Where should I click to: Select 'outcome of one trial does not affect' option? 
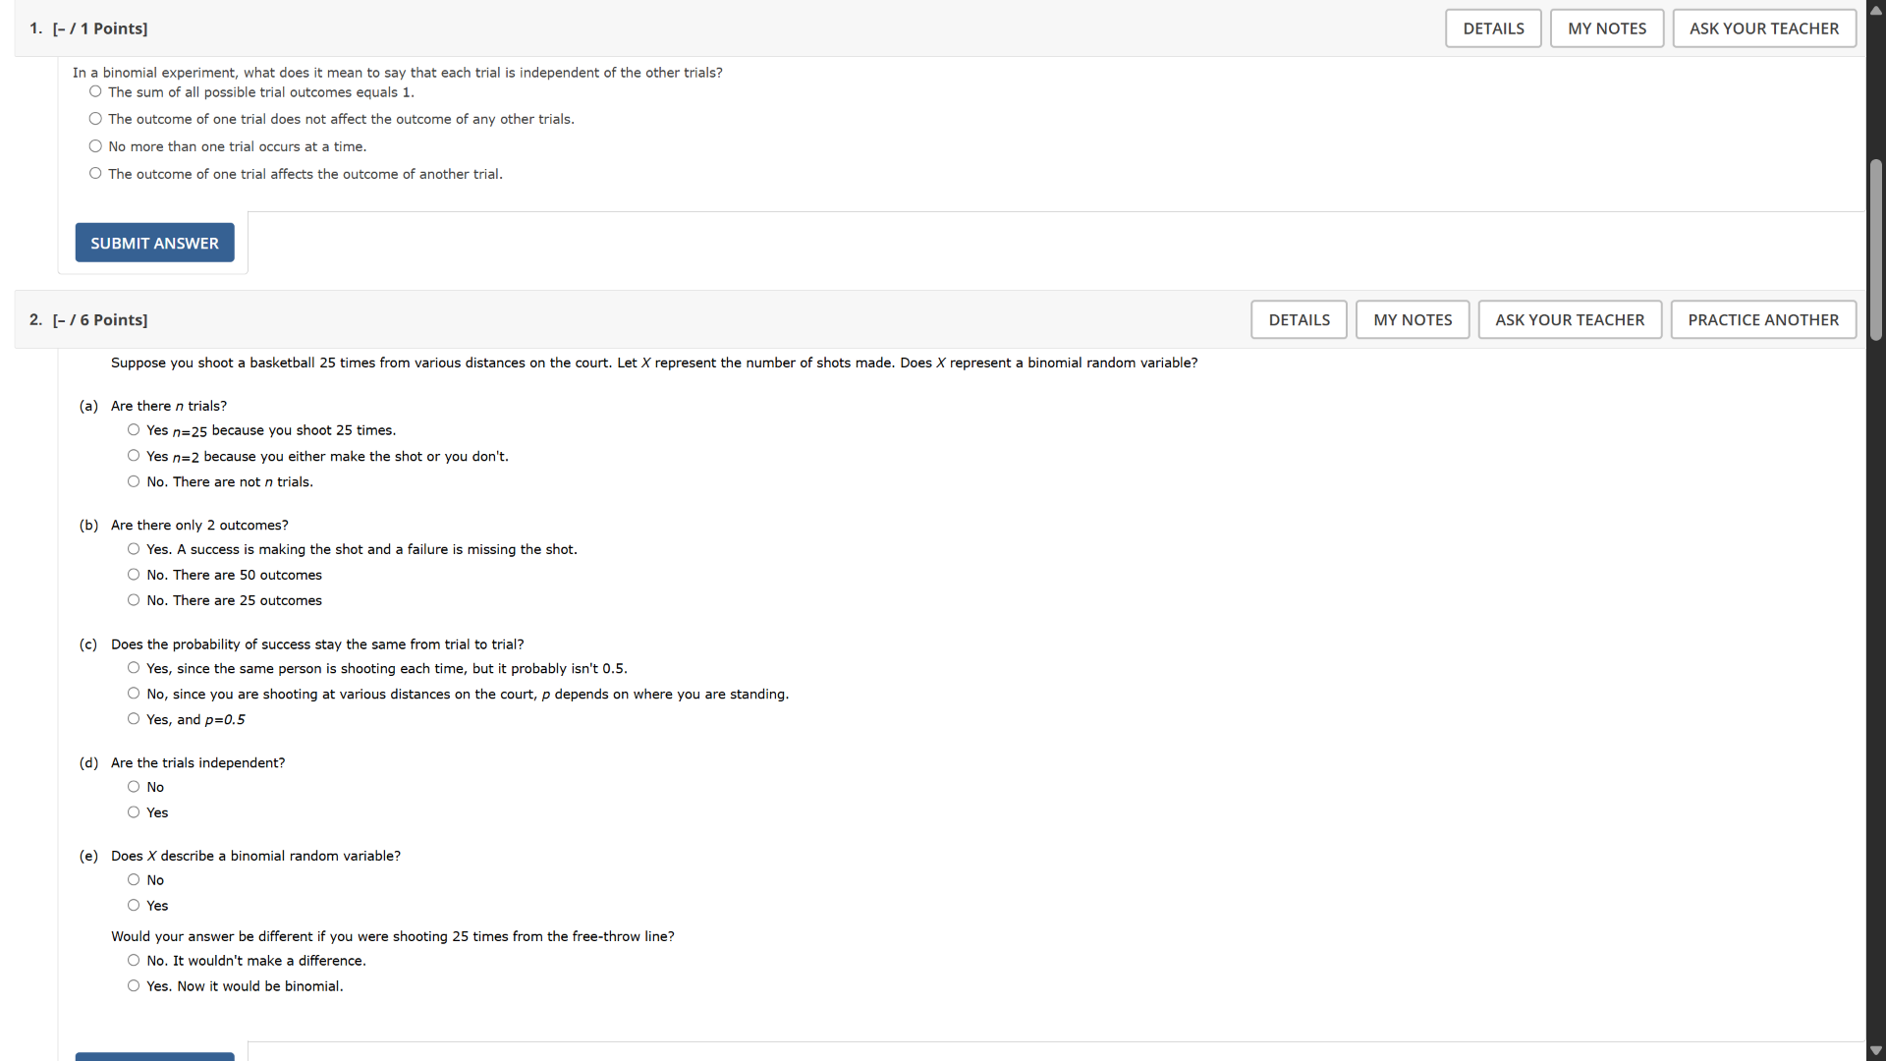(95, 119)
